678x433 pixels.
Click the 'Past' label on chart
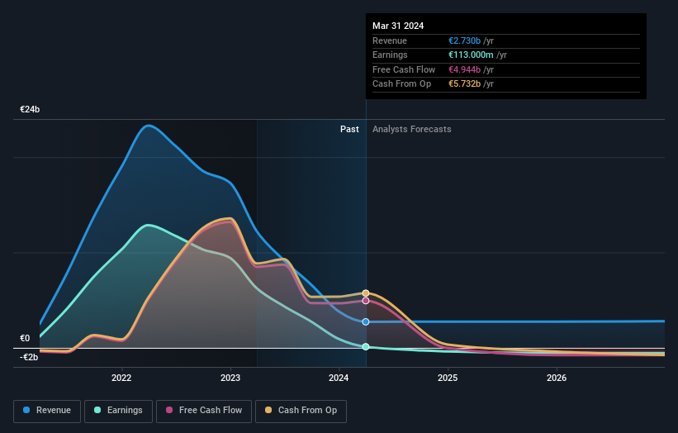coord(349,129)
